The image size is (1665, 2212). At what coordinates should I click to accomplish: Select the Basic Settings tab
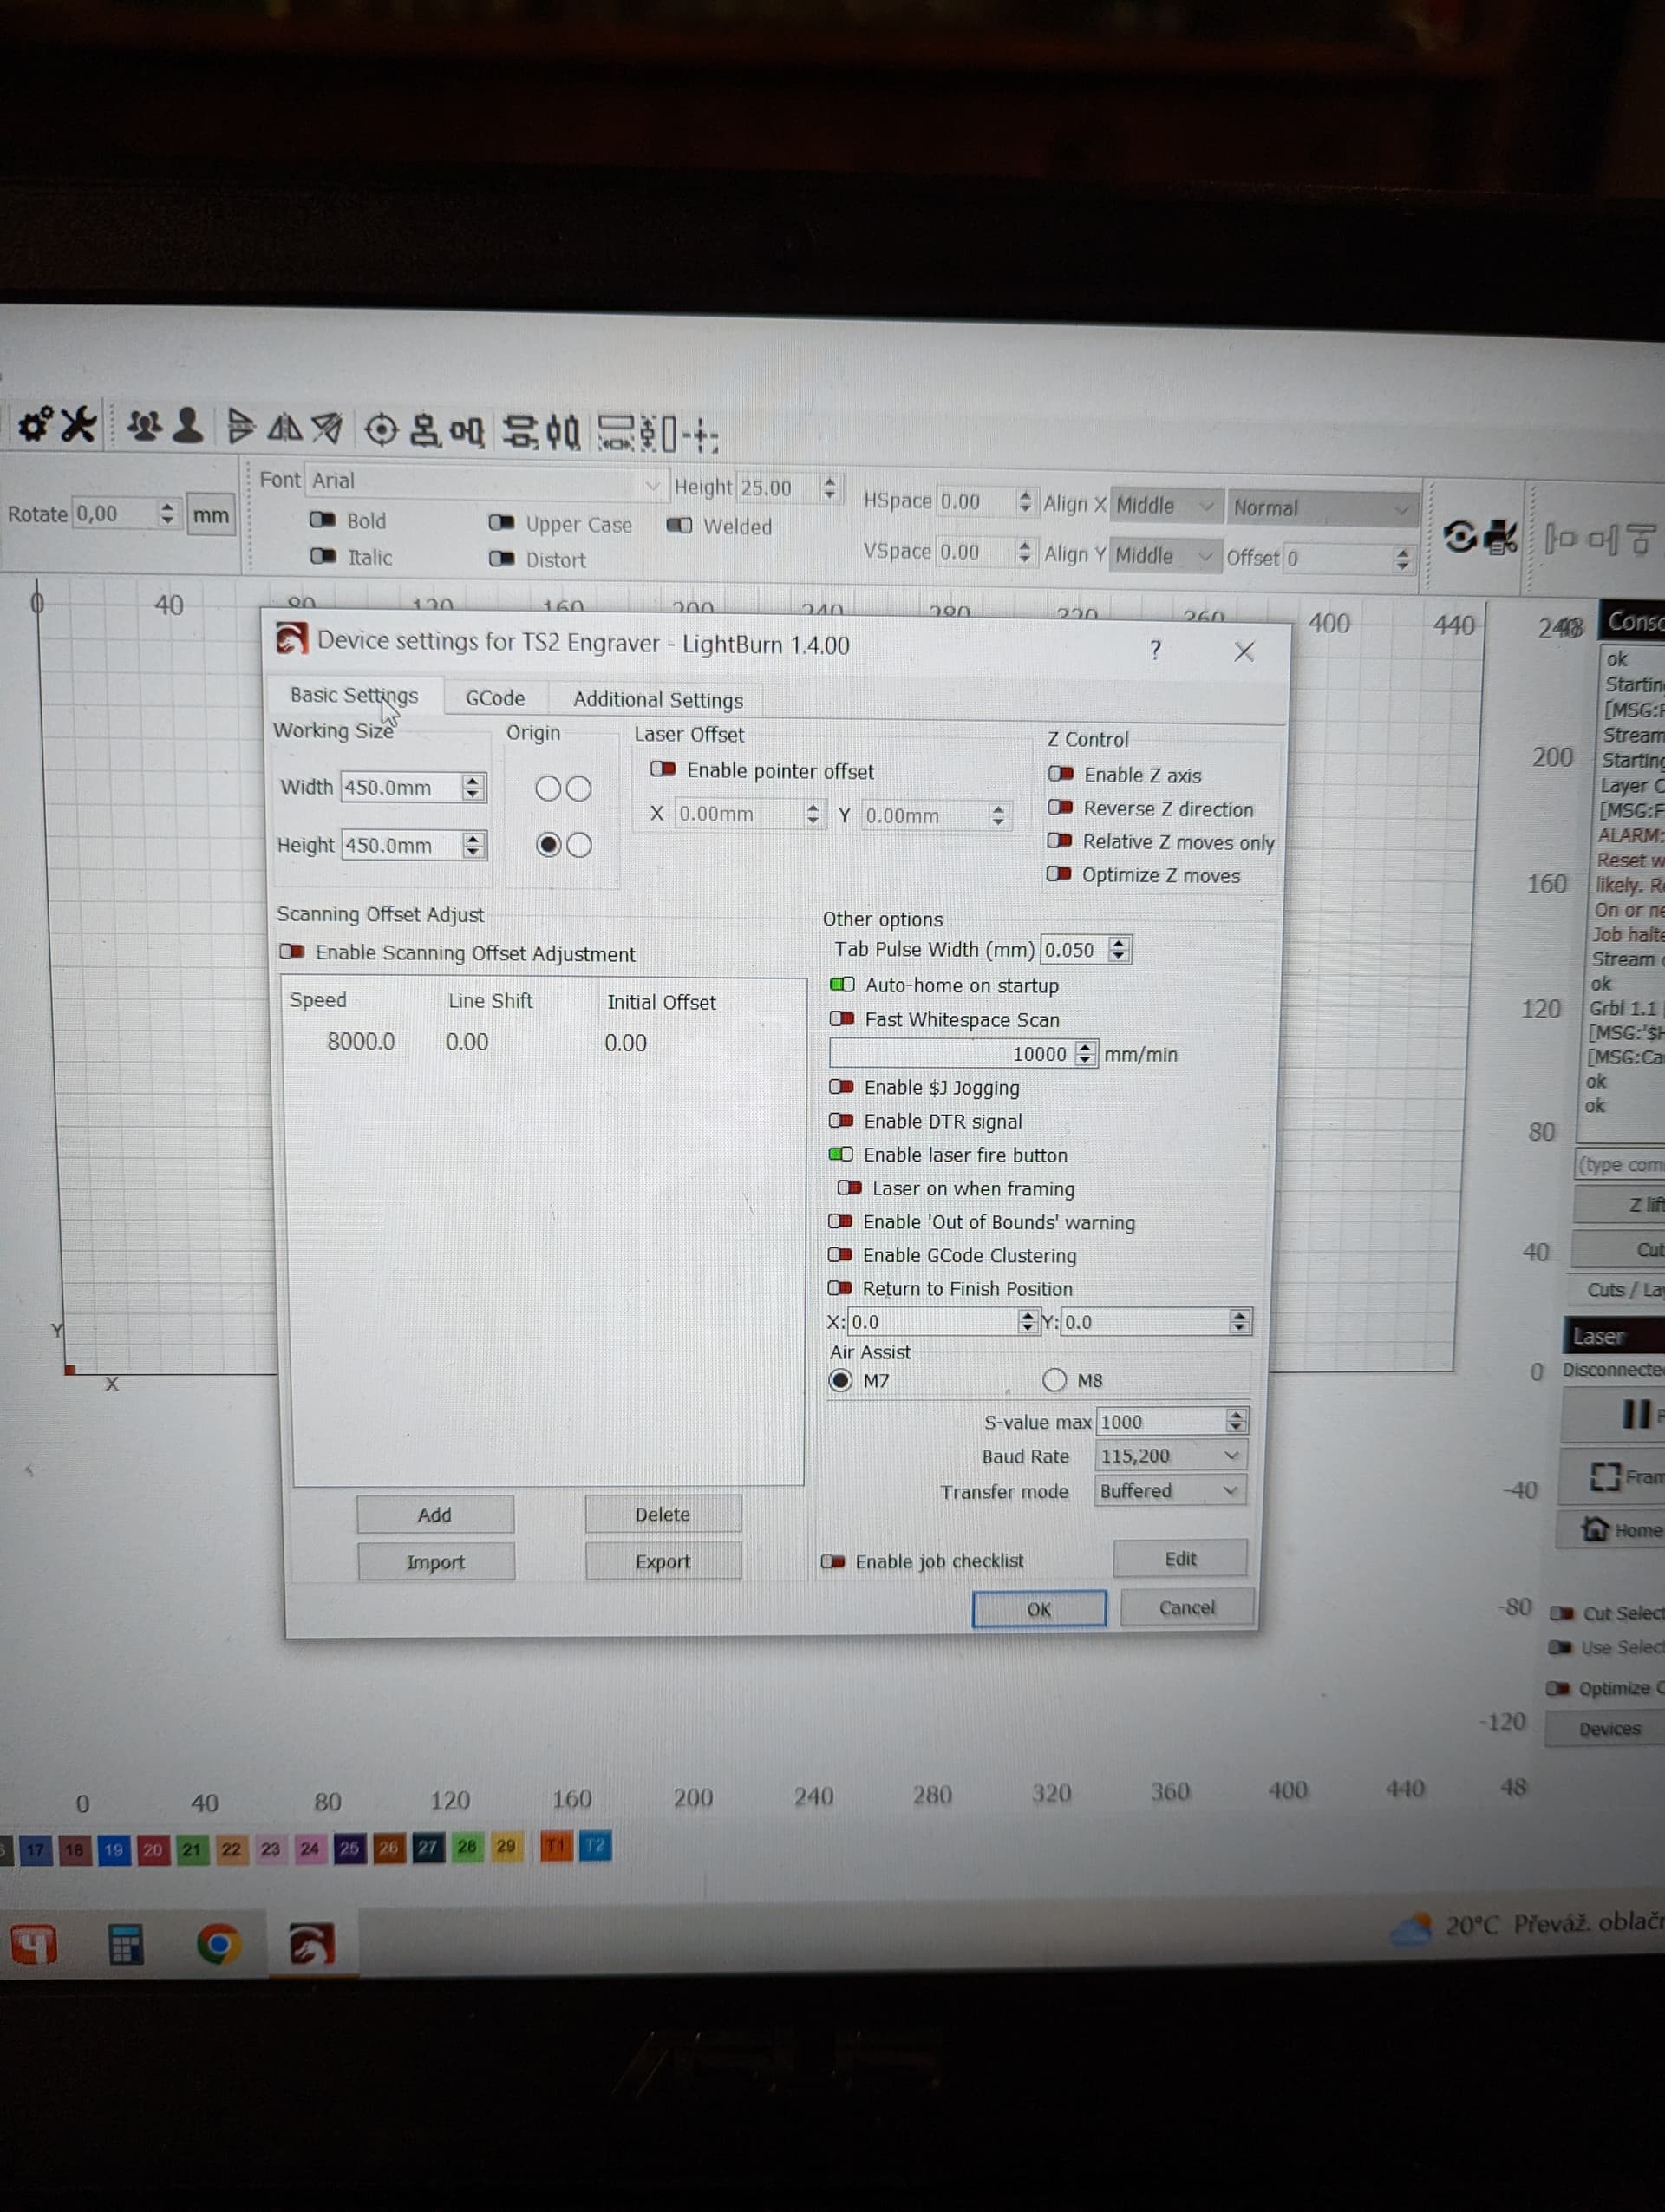[x=354, y=695]
